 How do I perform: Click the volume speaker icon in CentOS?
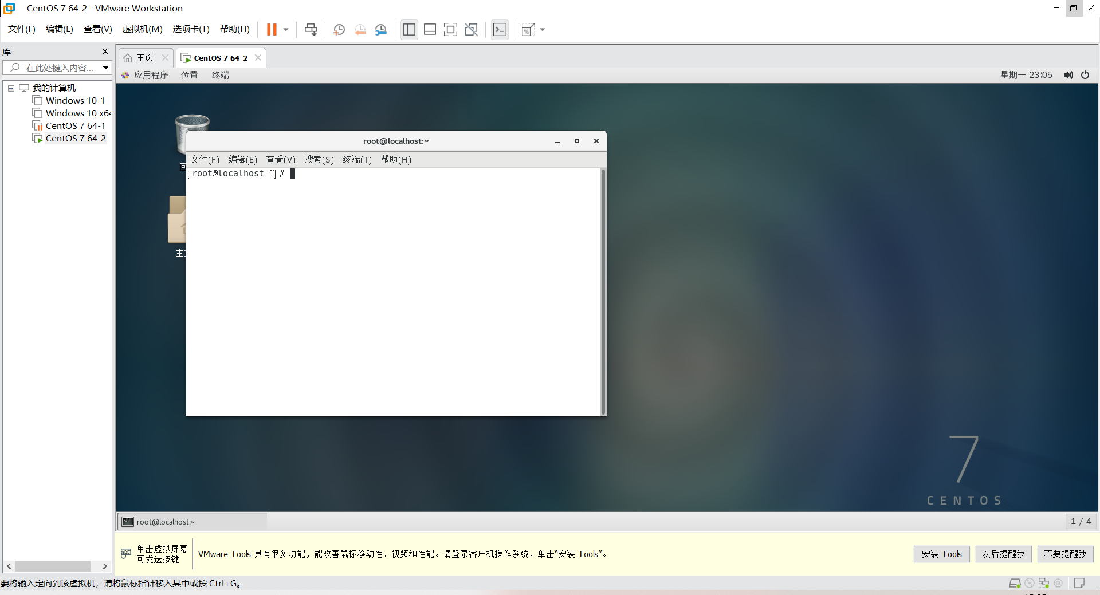tap(1068, 75)
